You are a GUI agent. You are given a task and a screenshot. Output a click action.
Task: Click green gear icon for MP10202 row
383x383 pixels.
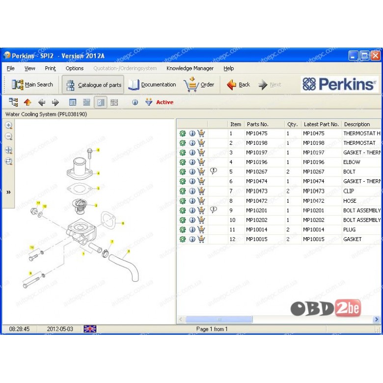183,220
